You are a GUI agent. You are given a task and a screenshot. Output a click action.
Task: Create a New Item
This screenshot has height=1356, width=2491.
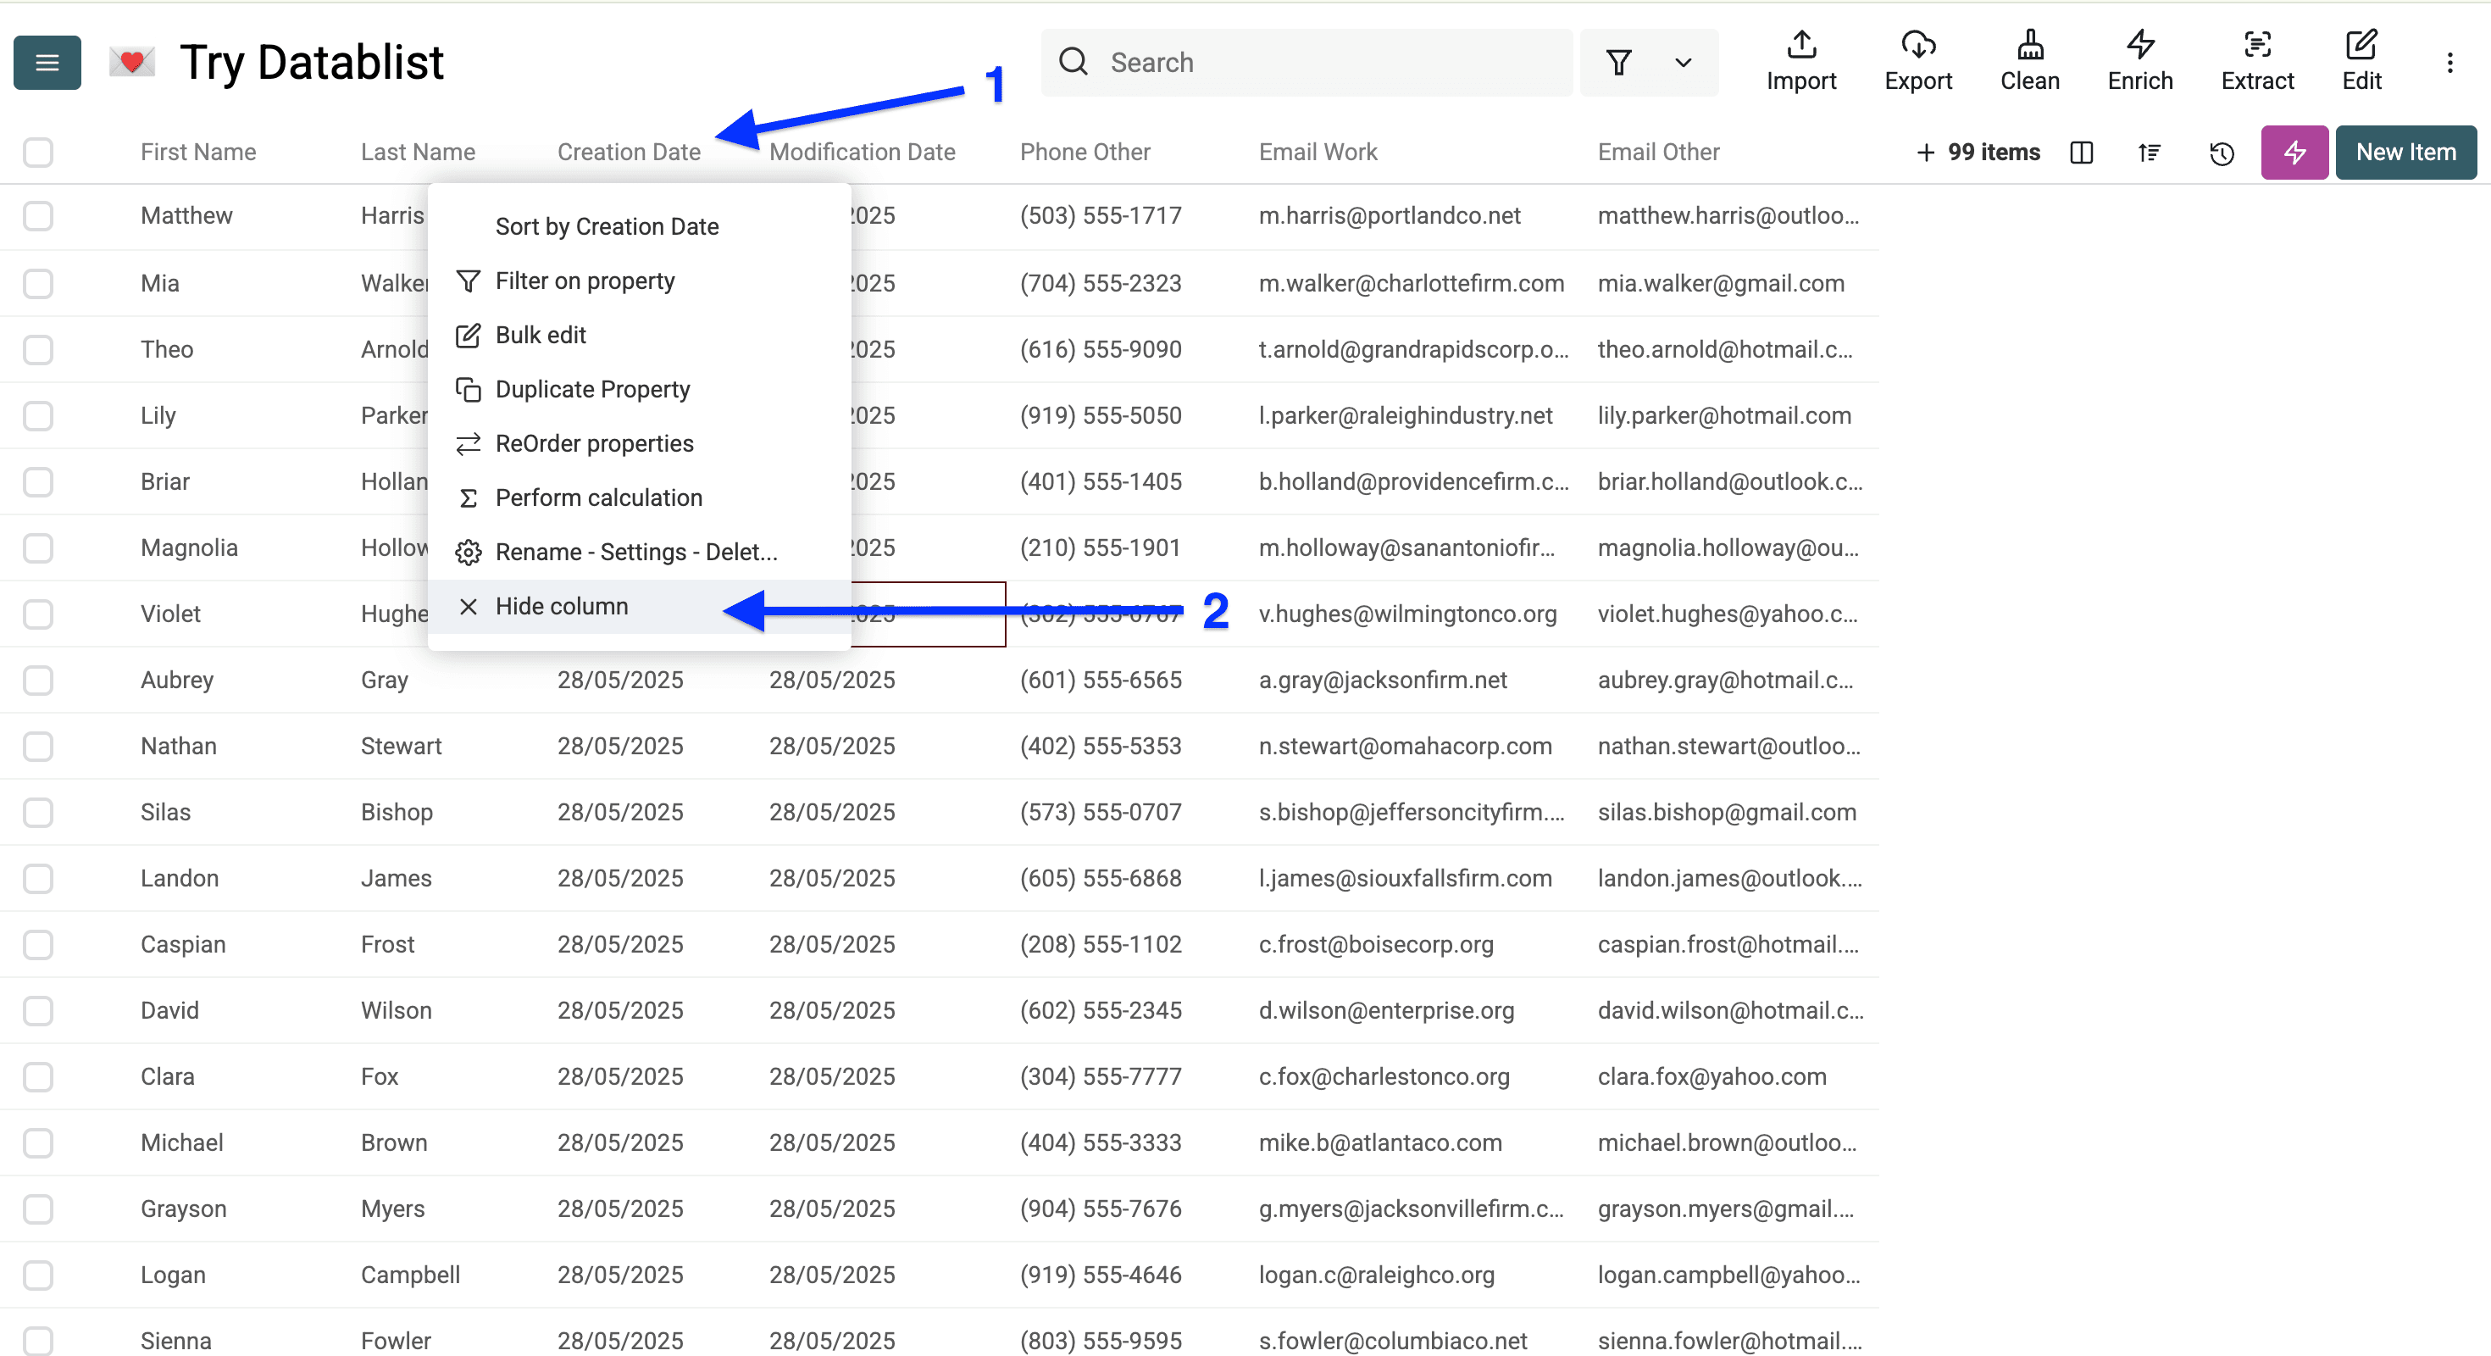pyautogui.click(x=2405, y=152)
